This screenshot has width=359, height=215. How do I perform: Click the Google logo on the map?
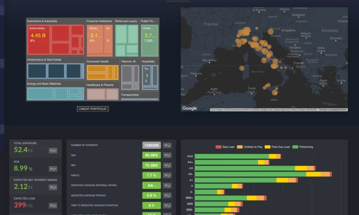pos(189,108)
